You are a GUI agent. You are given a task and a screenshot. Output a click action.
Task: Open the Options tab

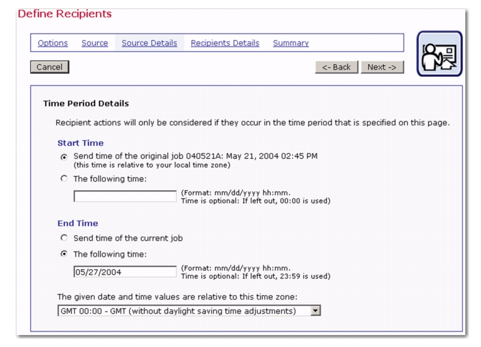(53, 43)
